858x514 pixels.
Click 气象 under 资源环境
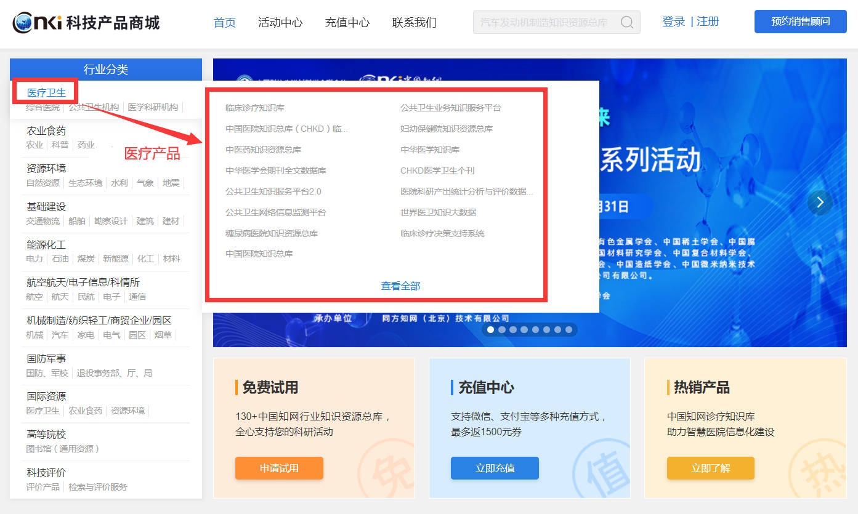[145, 183]
